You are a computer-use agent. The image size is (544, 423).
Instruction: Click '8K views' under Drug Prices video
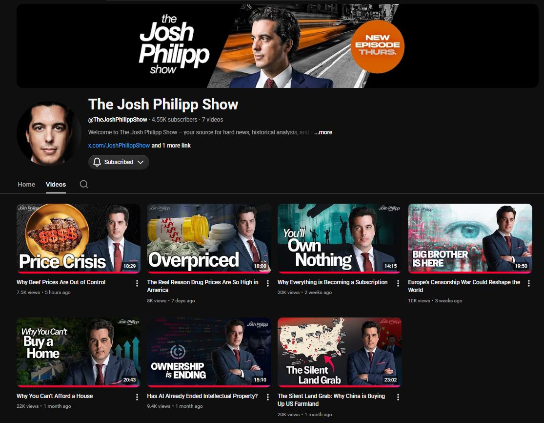(157, 301)
